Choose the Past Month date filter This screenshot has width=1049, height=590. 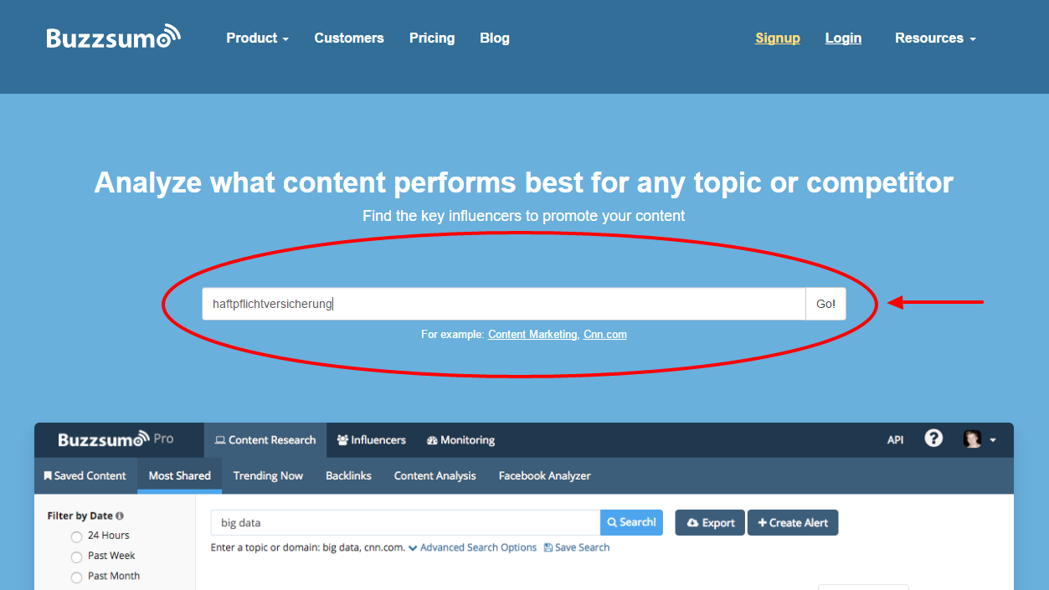point(77,577)
